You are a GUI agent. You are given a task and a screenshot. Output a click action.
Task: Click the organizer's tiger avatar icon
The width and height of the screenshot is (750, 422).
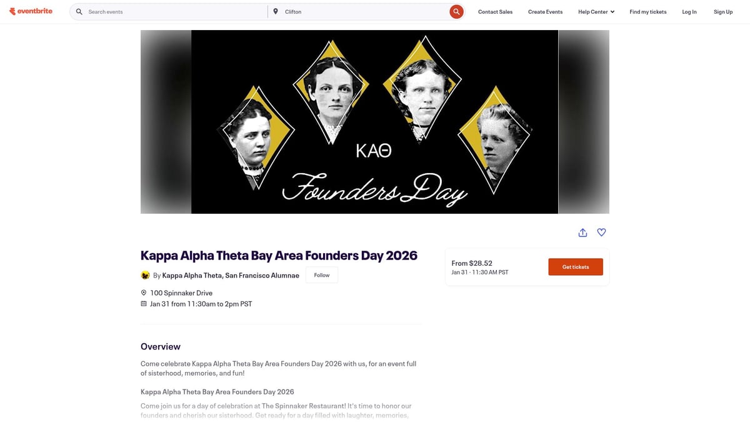click(x=145, y=274)
